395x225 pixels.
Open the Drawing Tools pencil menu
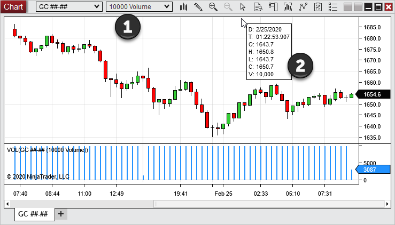point(198,7)
